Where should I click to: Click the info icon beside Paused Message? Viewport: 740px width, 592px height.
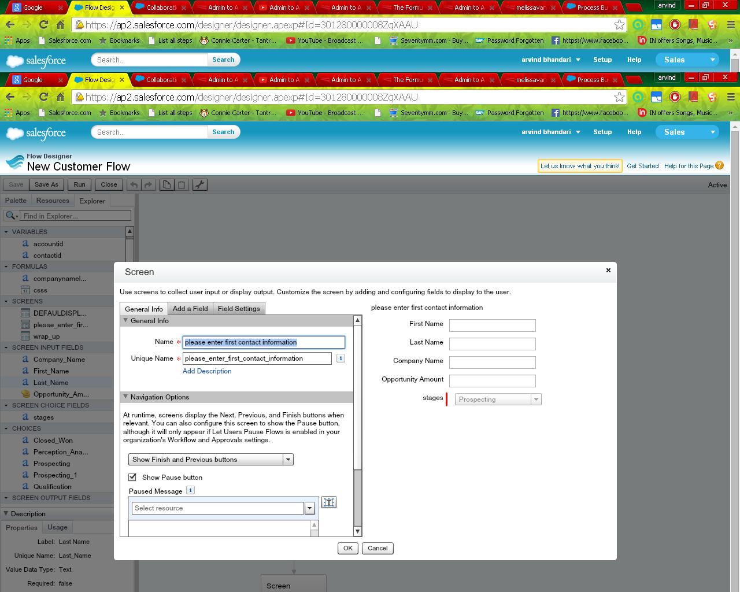tap(190, 490)
